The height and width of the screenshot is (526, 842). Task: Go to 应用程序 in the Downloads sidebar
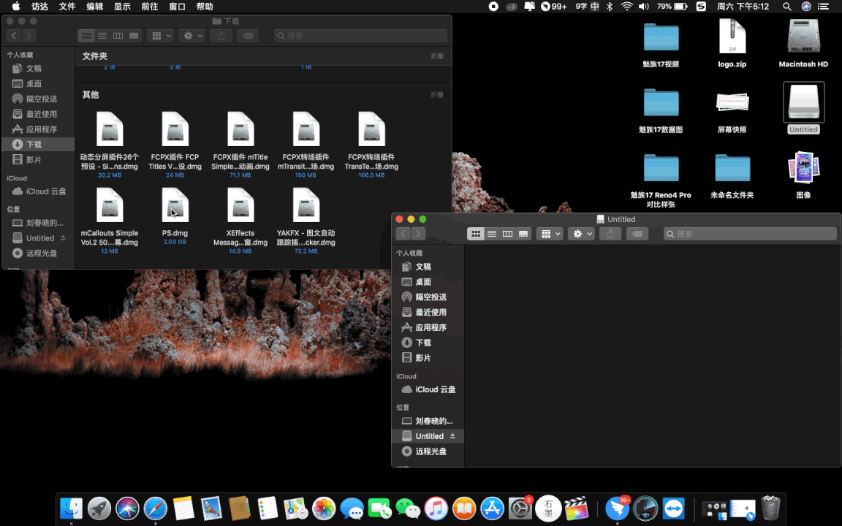pyautogui.click(x=41, y=129)
